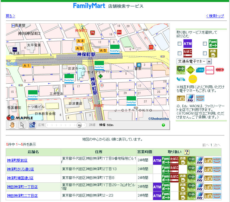
Task: Click the 広域 wide-area zoom label
Action: click(x=41, y=125)
